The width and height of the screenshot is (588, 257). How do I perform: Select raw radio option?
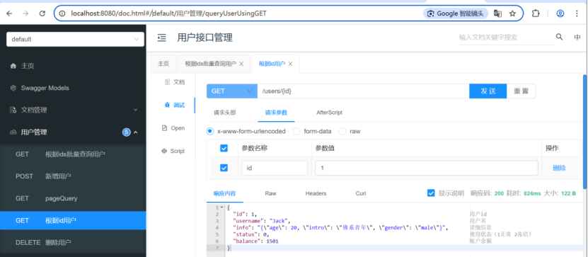tap(342, 131)
